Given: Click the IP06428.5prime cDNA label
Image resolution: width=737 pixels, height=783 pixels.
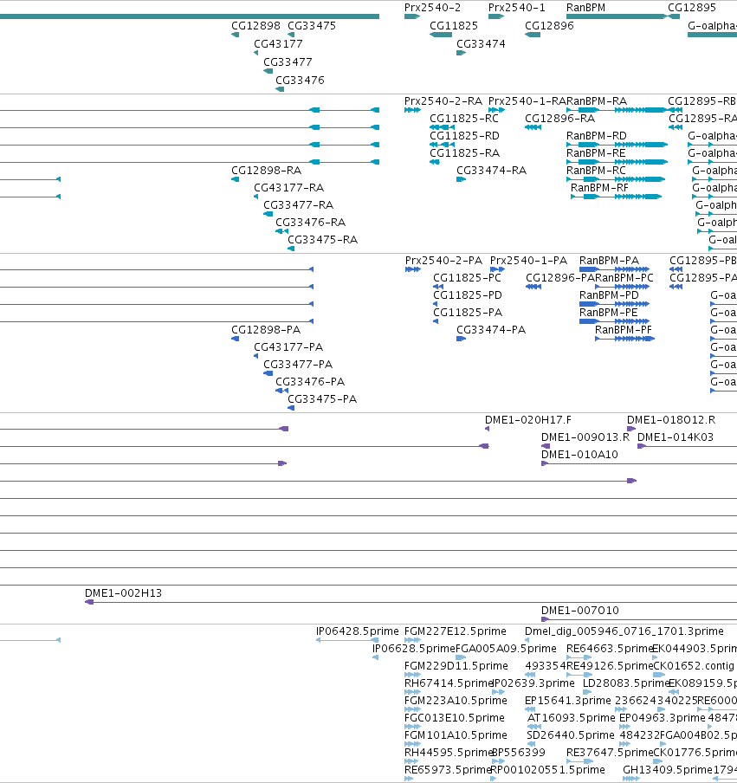Looking at the screenshot, I should 358,631.
